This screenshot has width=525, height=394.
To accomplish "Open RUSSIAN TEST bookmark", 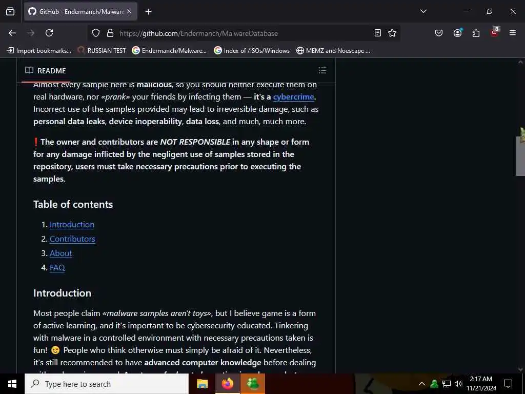I will click(102, 51).
